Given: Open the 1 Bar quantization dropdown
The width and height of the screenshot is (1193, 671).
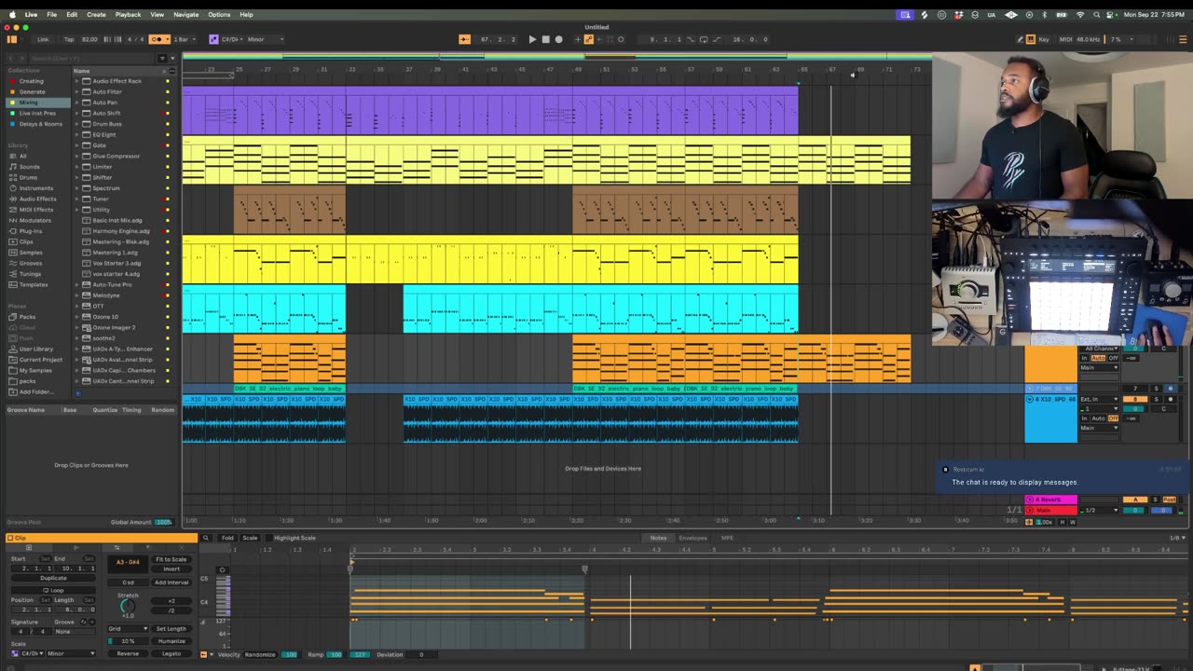Looking at the screenshot, I should (182, 39).
